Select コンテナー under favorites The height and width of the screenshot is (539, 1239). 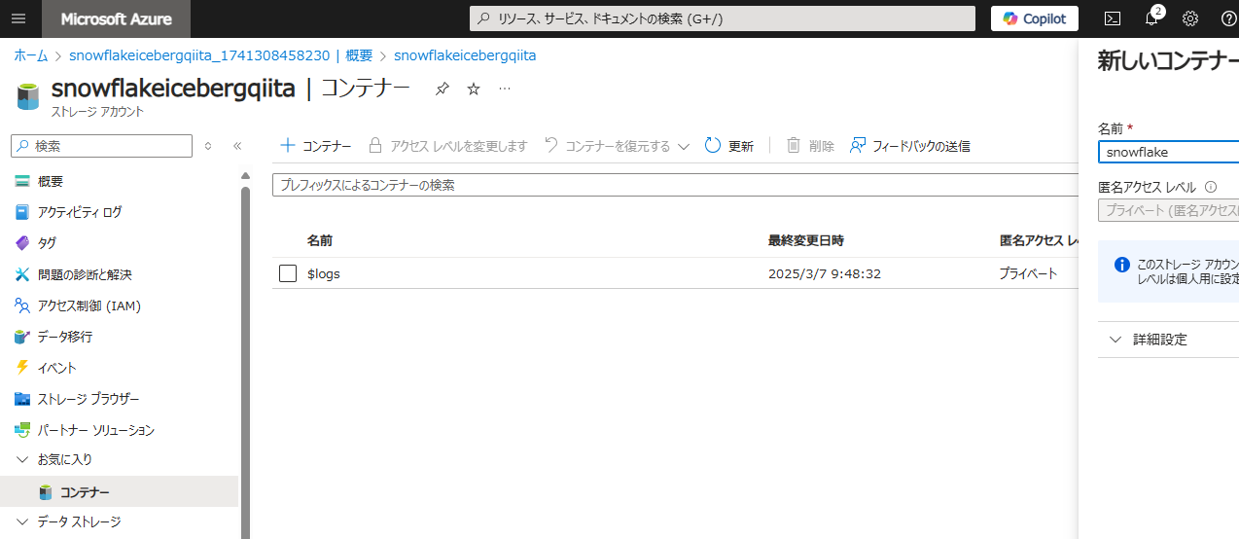point(119,491)
